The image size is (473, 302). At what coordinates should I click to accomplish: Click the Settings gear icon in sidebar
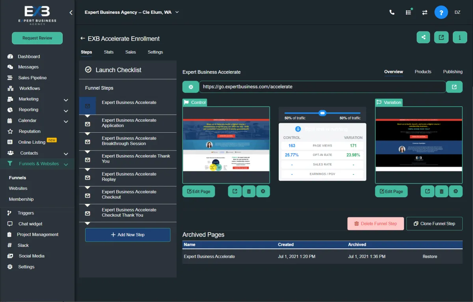[x=10, y=267]
